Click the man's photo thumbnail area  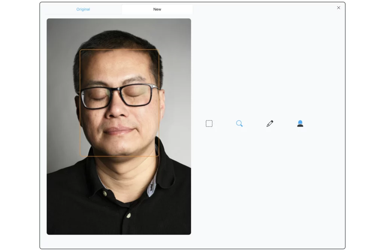[119, 126]
